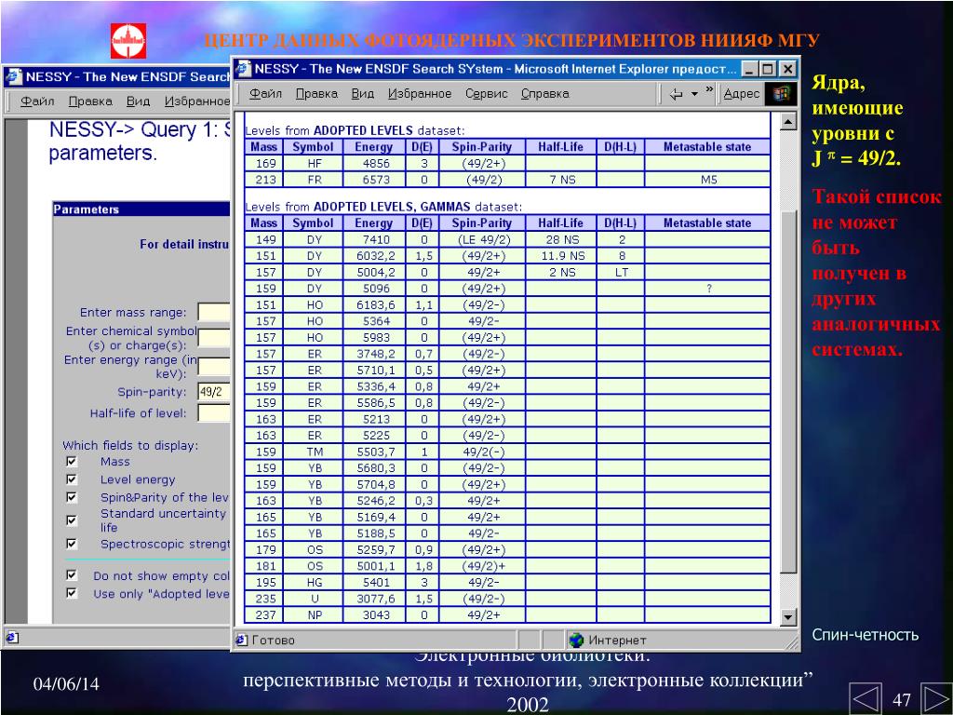Click the Half-life of level input field

(x=214, y=412)
